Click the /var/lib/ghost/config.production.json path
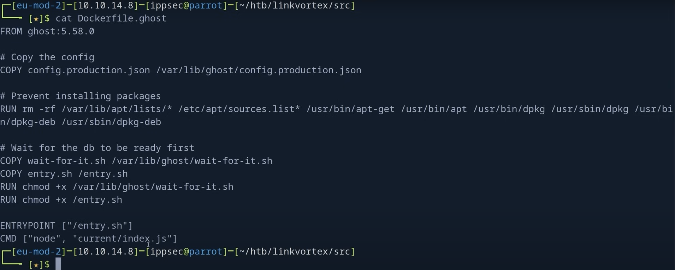Image resolution: width=675 pixels, height=270 pixels. (259, 70)
